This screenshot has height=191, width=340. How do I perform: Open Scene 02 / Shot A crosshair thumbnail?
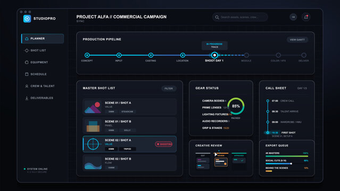[93, 144]
